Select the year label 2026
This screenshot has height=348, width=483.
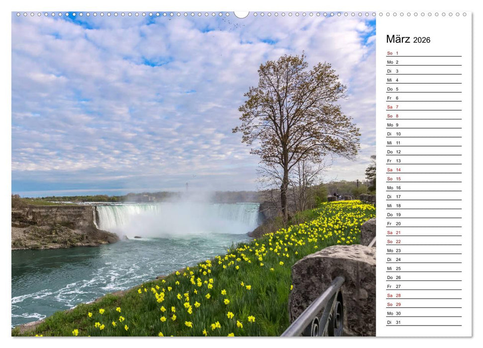[x=422, y=40]
